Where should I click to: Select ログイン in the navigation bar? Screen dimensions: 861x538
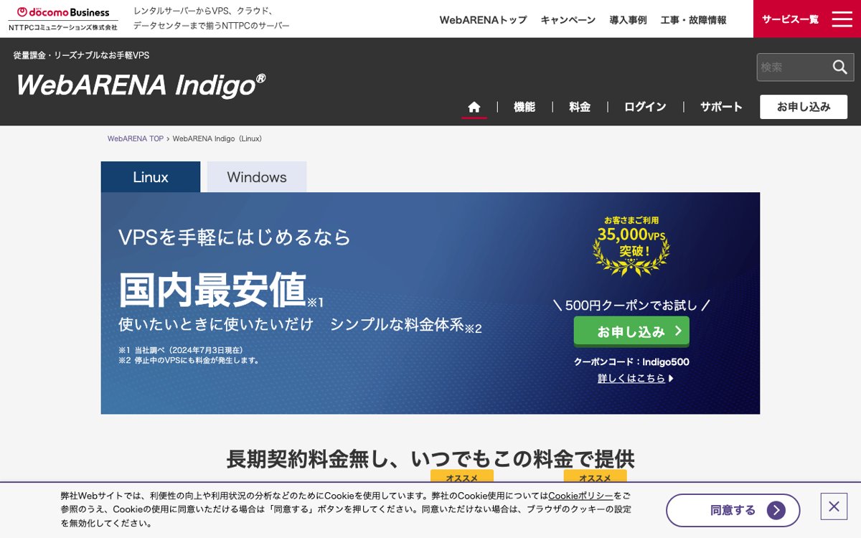pos(645,107)
